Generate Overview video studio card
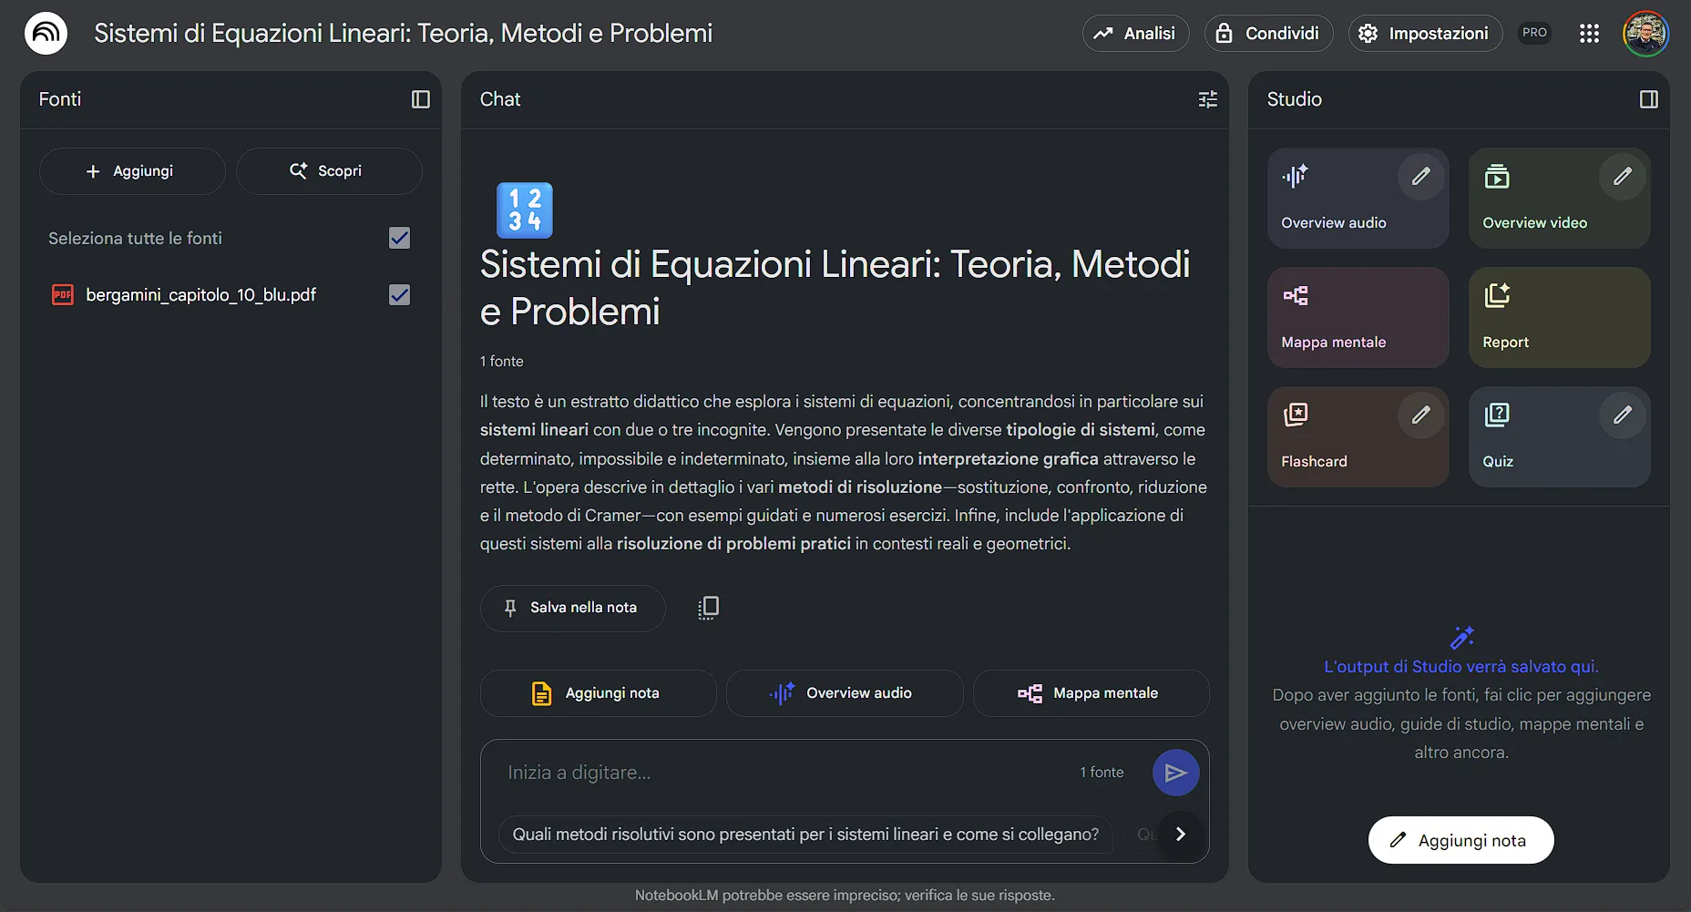 (1559, 198)
